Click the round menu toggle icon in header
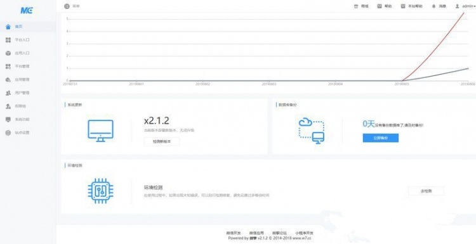 click(x=67, y=6)
